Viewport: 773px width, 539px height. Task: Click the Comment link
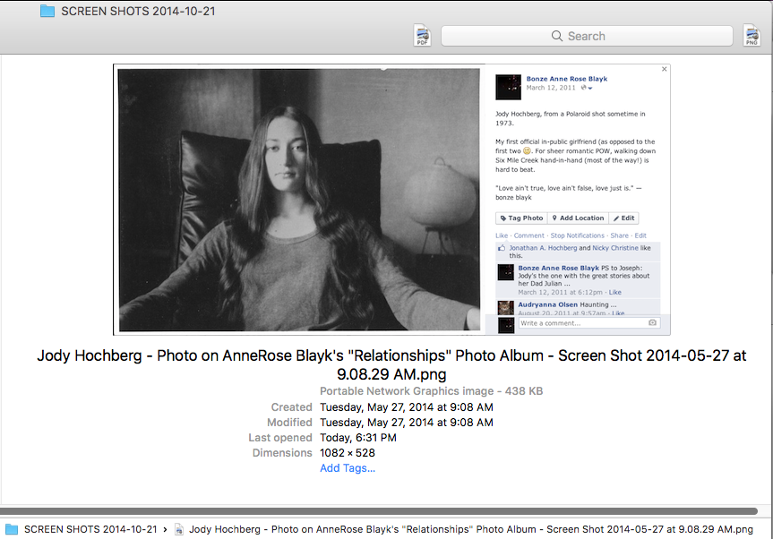click(529, 235)
